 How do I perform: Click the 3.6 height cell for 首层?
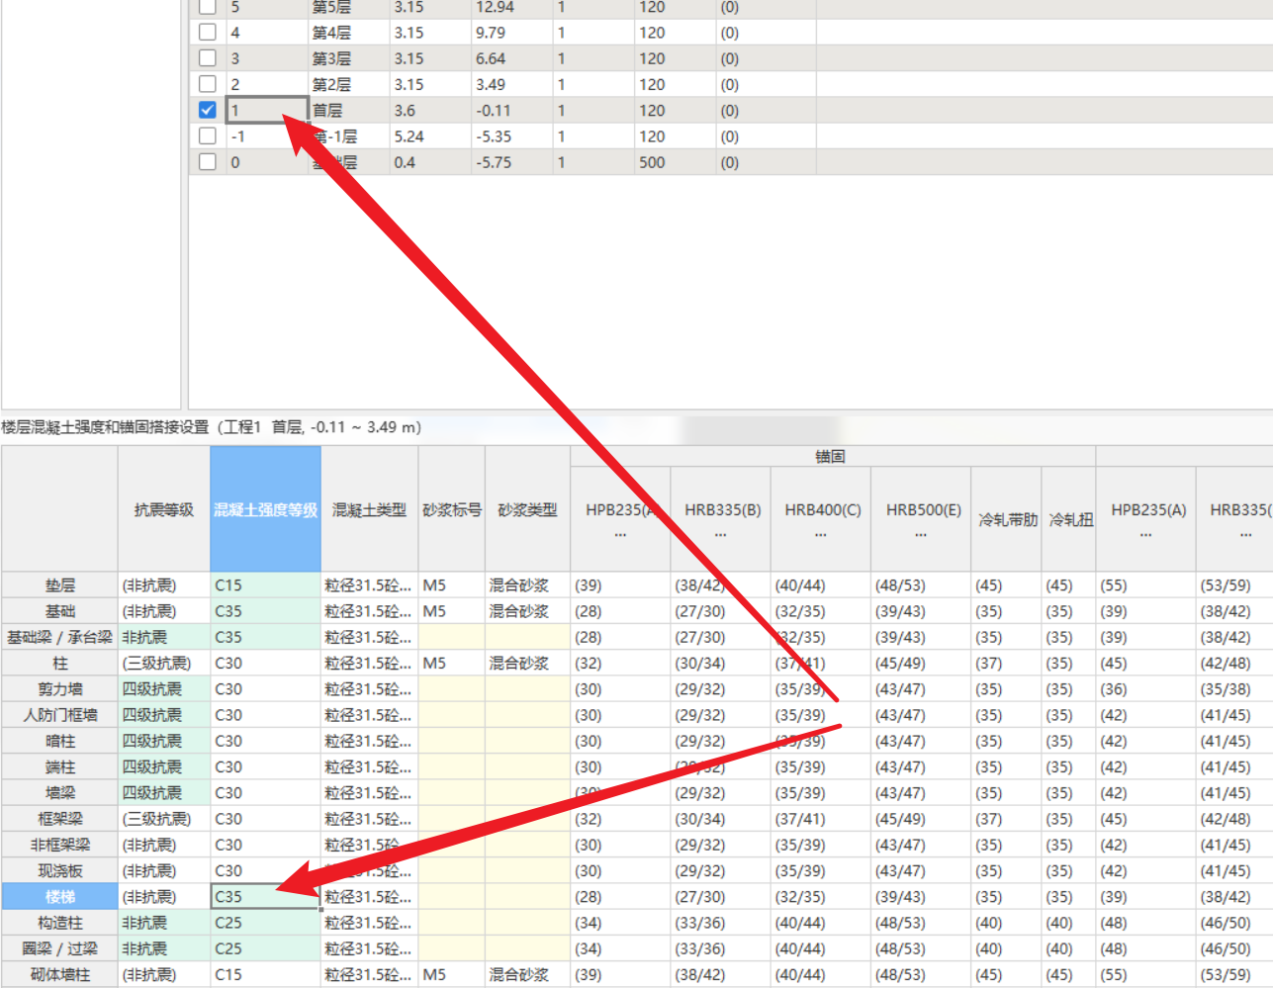pos(430,110)
